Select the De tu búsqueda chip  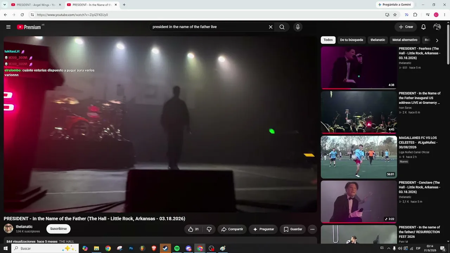tap(352, 40)
